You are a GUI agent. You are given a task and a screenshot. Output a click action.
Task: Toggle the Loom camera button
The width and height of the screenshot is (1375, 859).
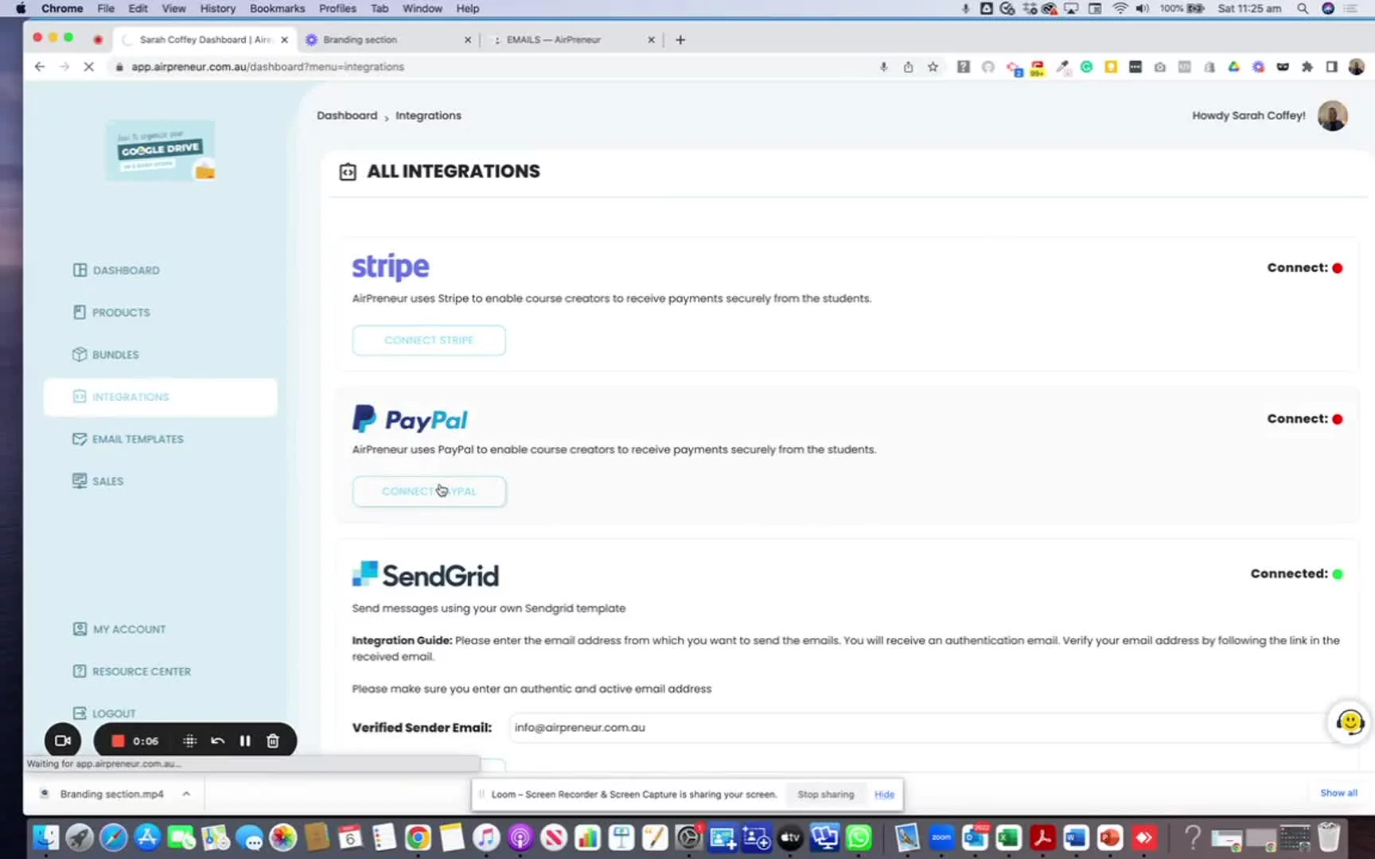tap(63, 741)
